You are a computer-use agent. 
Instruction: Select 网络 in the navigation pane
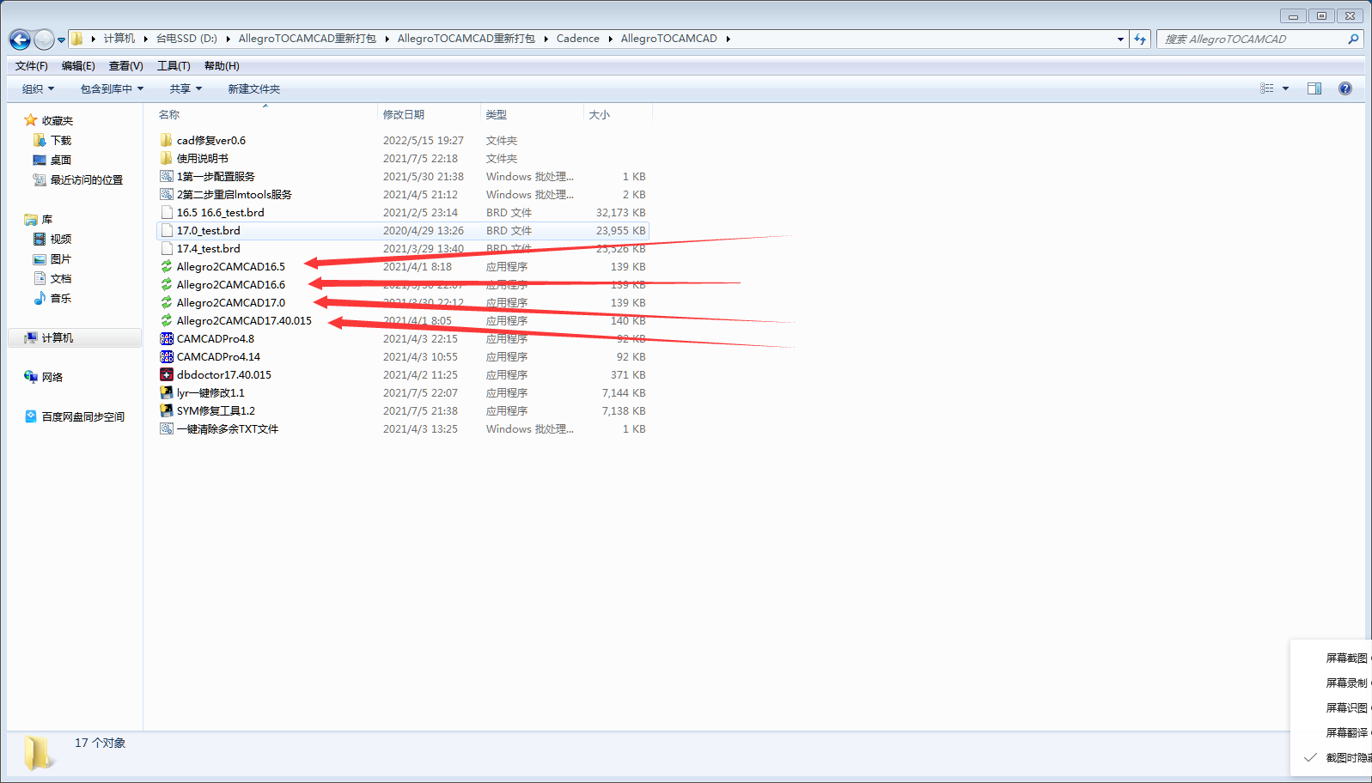52,377
